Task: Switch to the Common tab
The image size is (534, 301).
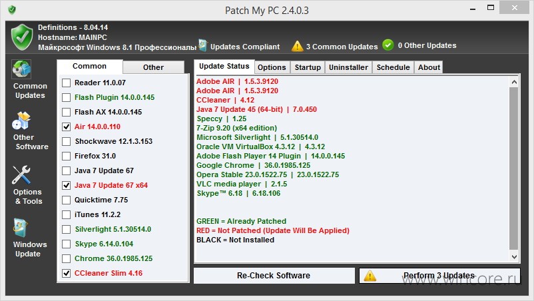Action: 90,67
